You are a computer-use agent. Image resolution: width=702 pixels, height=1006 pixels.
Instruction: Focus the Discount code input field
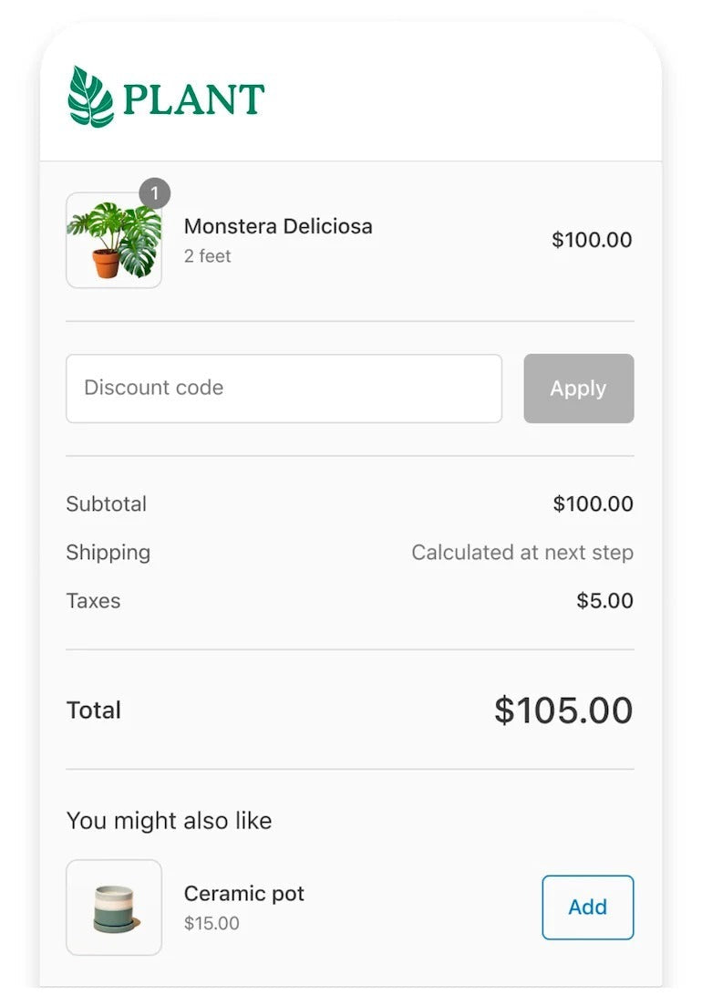pos(284,389)
